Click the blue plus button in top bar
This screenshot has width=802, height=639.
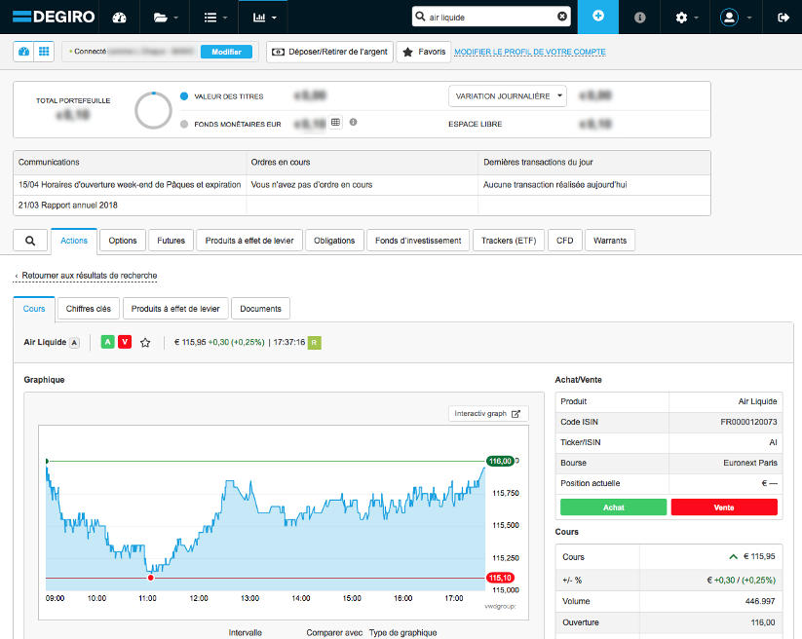(598, 17)
